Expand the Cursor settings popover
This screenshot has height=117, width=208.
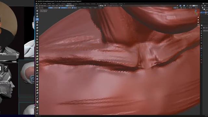pyautogui.click(x=101, y=8)
